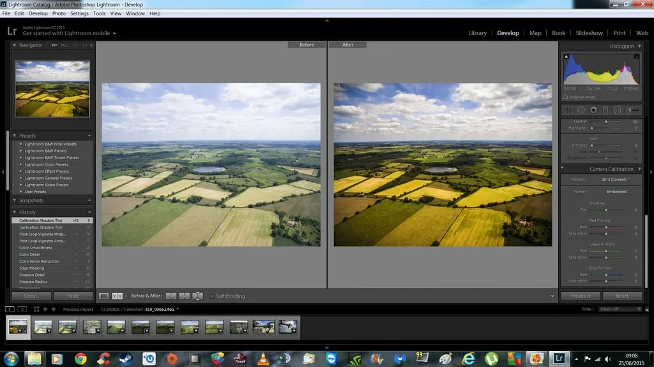Image resolution: width=654 pixels, height=367 pixels.
Task: Collapse the Navigator panel
Action: pyautogui.click(x=15, y=45)
